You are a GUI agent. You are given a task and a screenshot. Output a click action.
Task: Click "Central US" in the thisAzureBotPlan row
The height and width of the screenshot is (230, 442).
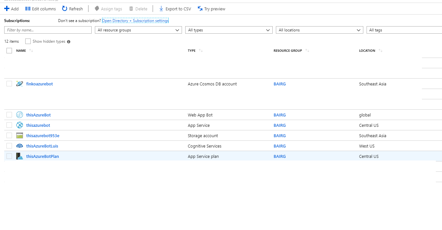369,156
